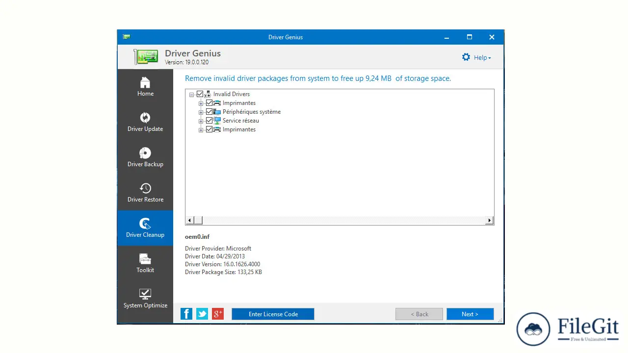This screenshot has width=628, height=353.
Task: Expand Imprimantes node below Service réseau
Action: [x=201, y=130]
